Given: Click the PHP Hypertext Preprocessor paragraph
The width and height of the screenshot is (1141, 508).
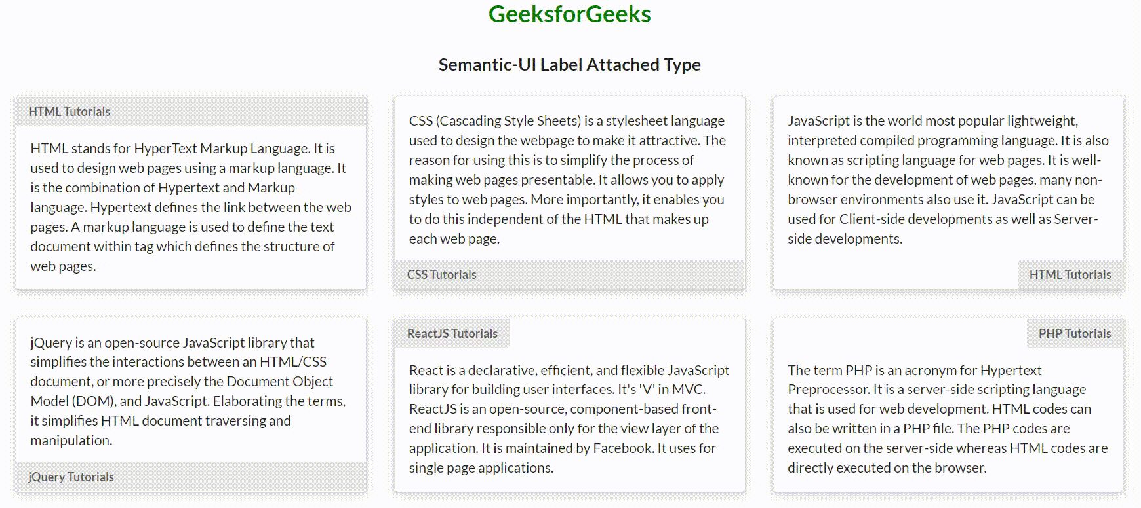Looking at the screenshot, I should (948, 418).
